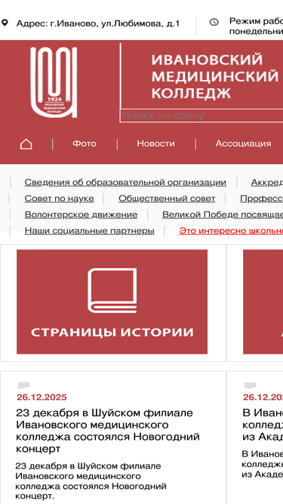Open the Волонтерское движение link
This screenshot has height=504, width=283.
81,215
